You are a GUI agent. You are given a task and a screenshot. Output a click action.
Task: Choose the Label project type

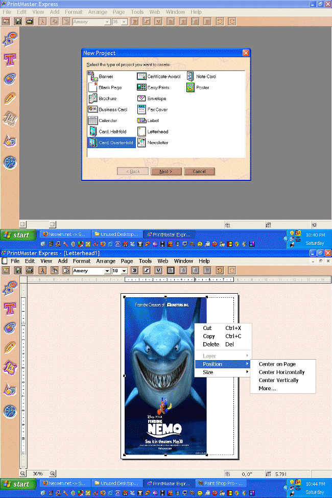148,121
